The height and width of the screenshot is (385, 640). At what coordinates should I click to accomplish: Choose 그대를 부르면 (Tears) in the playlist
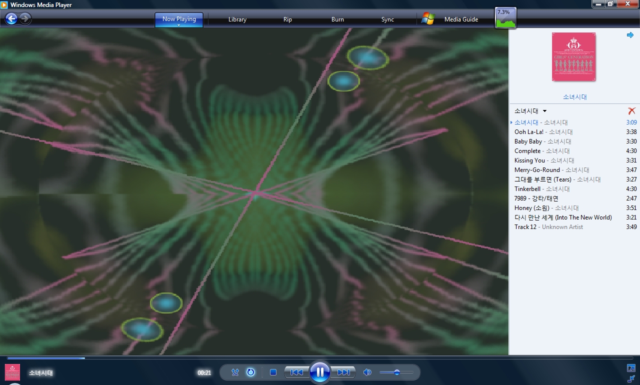pyautogui.click(x=574, y=179)
